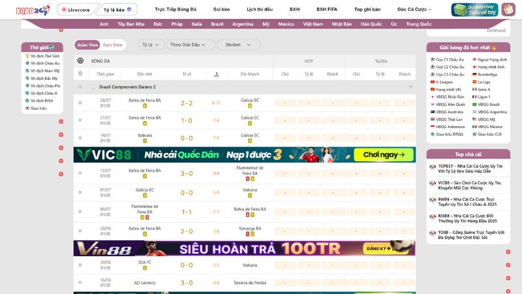The width and height of the screenshot is (522, 294).
Task: Select Việt Nam in country bar
Action: 313,24
